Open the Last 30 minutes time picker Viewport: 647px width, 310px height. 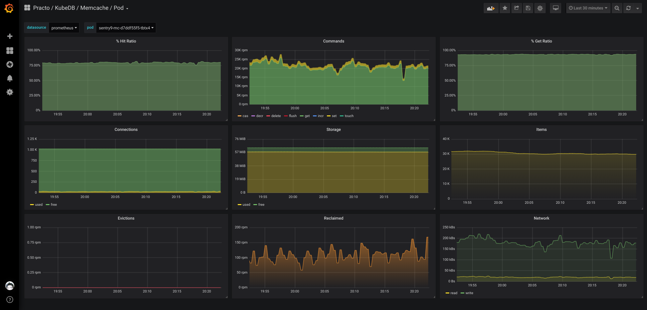[x=588, y=8]
